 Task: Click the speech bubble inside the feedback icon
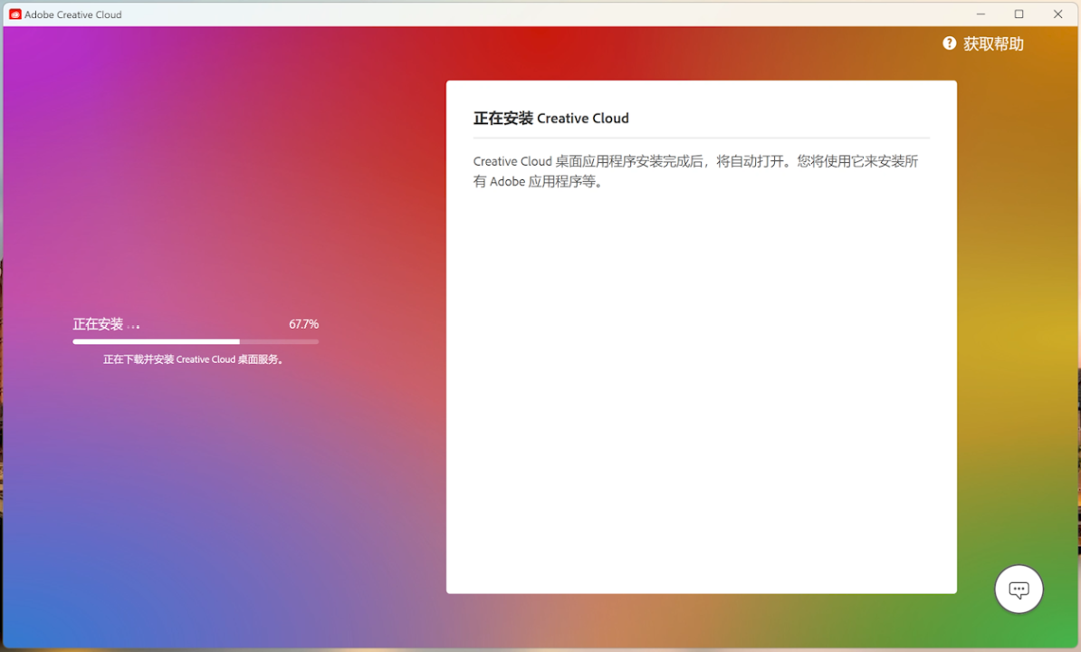[x=1019, y=589]
